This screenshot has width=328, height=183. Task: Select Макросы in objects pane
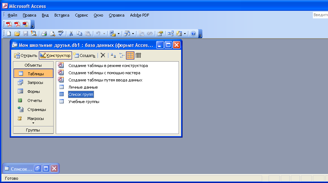coord(33,119)
